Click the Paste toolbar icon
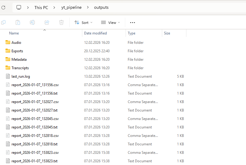The width and height of the screenshot is (246, 165). [18, 22]
